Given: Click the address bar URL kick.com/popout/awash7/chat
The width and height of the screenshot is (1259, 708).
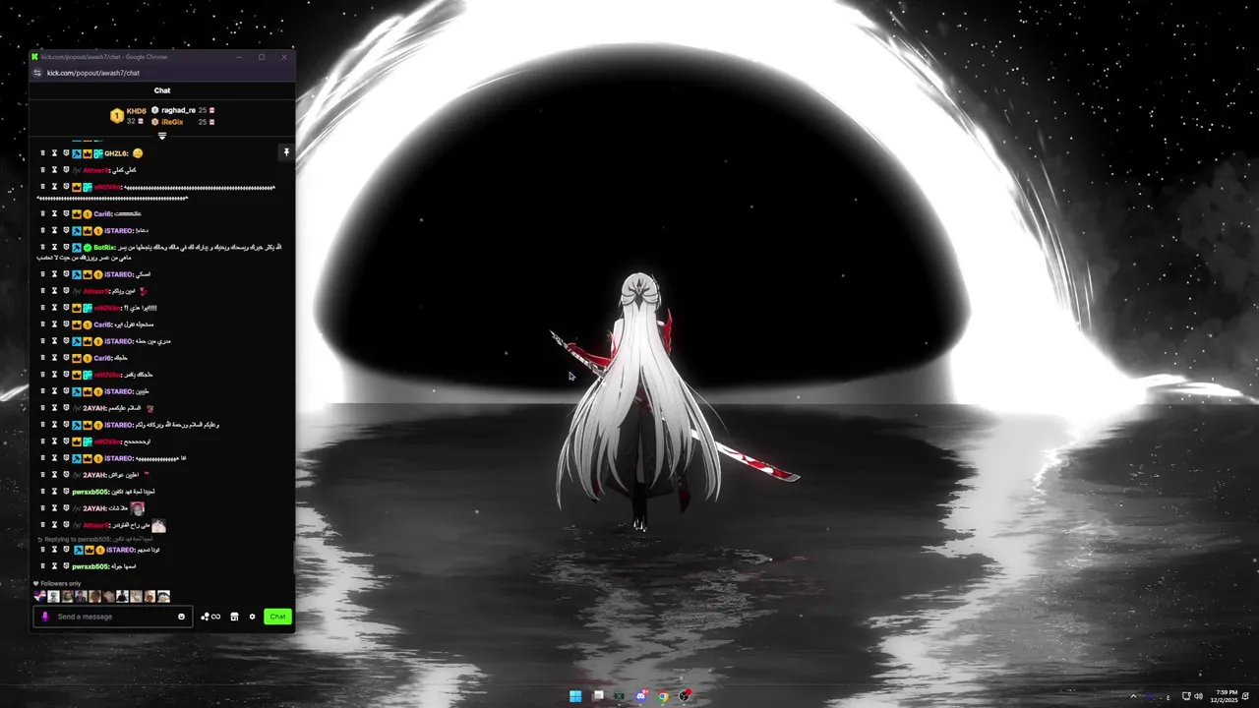Looking at the screenshot, I should pyautogui.click(x=93, y=73).
